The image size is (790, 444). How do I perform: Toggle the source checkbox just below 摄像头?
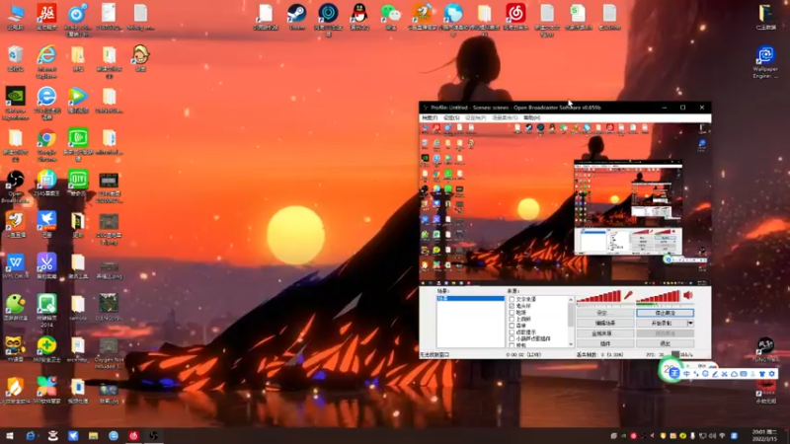[x=512, y=312]
